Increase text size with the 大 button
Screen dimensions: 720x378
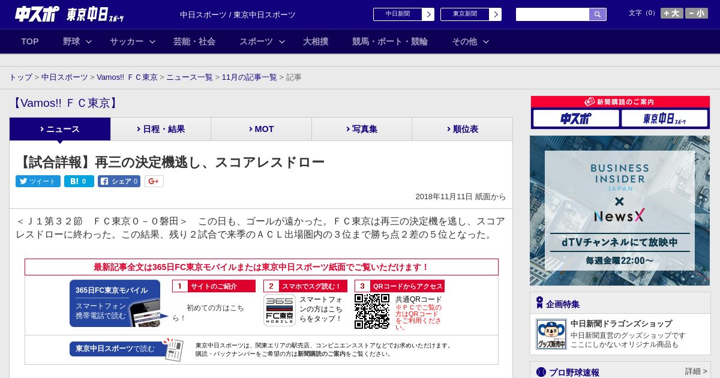(x=672, y=13)
